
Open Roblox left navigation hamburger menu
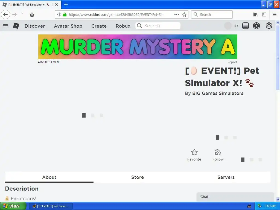5,26
